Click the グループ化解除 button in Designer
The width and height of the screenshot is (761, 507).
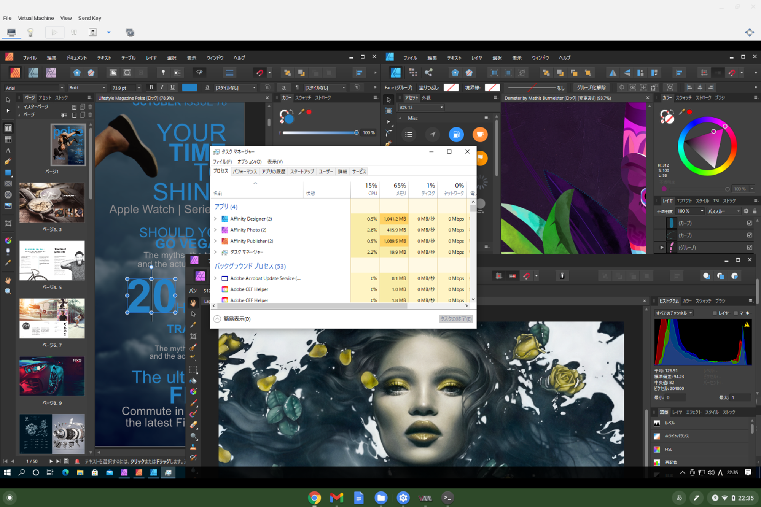point(591,87)
